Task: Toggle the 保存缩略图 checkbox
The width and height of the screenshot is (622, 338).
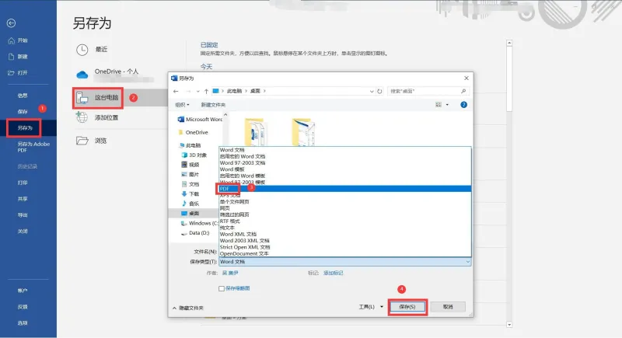Action: point(222,288)
